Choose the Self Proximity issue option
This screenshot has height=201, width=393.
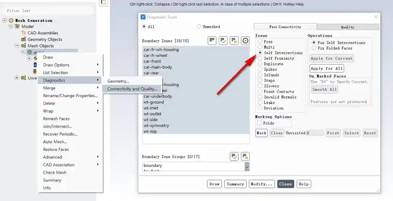[260, 58]
